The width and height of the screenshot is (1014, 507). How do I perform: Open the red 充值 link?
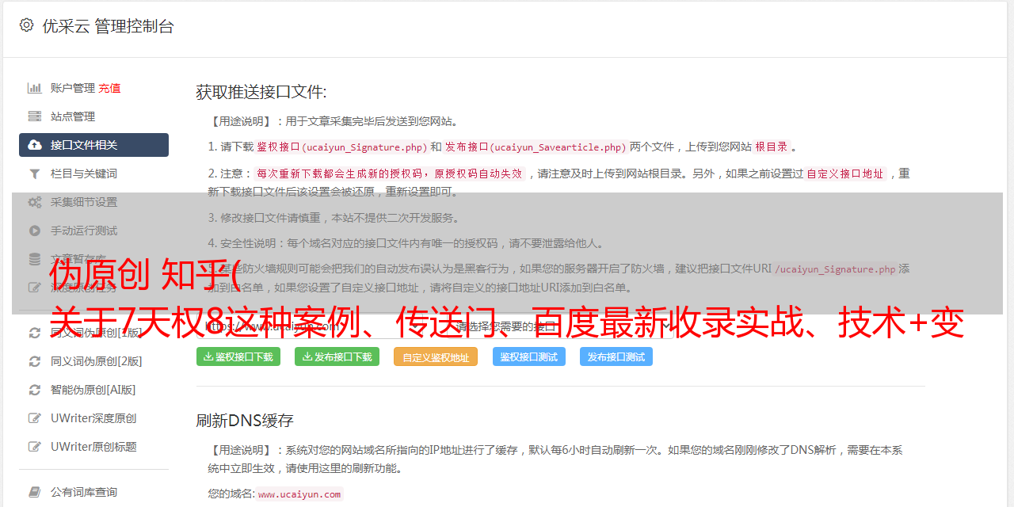(109, 88)
